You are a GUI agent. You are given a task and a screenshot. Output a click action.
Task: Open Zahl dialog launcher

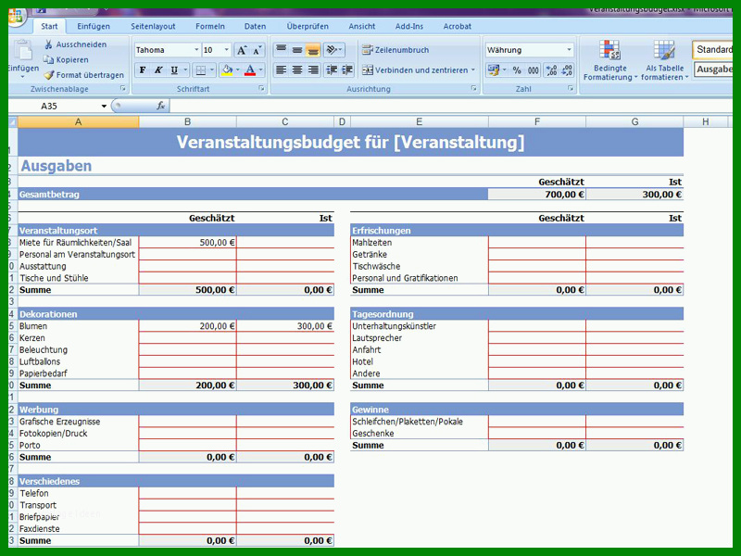(x=571, y=88)
